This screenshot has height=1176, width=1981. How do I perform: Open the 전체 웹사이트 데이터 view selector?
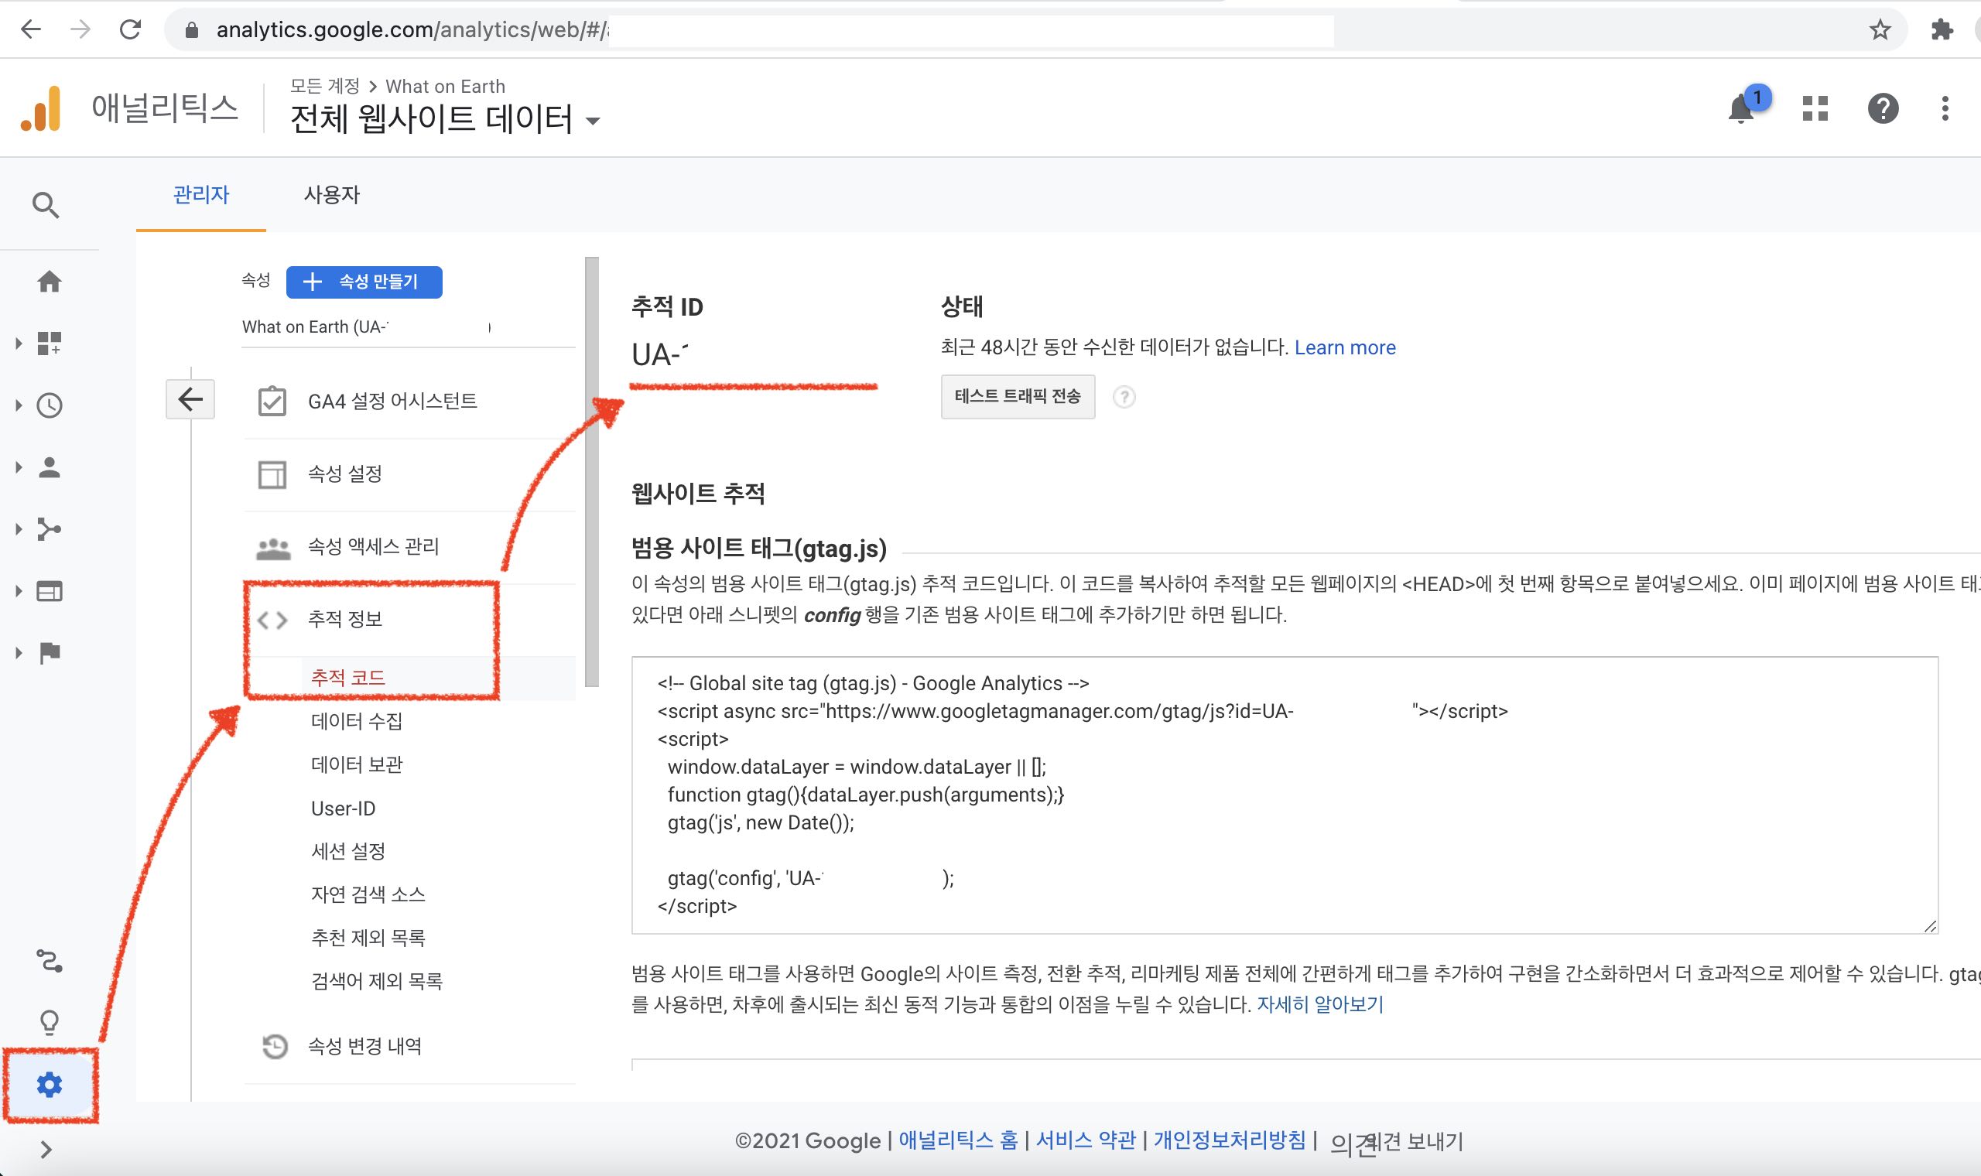click(445, 120)
